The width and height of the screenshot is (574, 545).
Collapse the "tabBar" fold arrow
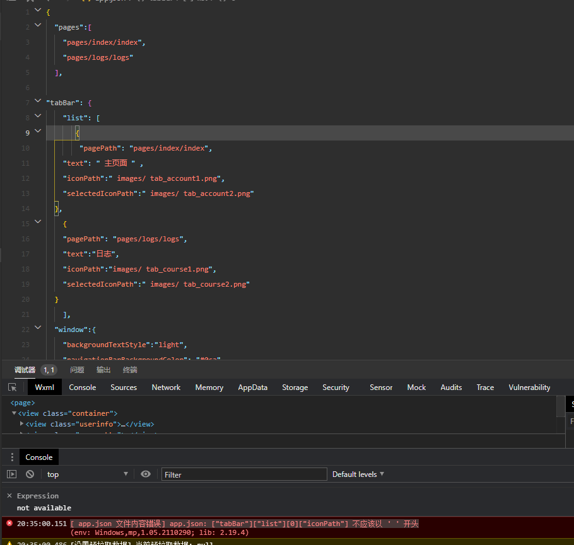coord(38,101)
